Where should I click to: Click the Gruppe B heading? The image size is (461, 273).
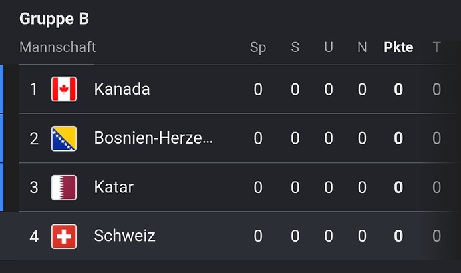point(54,19)
